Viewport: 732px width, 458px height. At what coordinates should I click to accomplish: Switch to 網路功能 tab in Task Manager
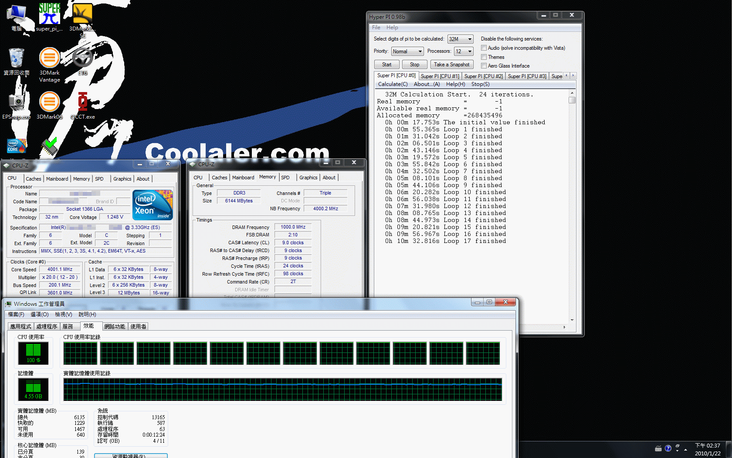[115, 326]
